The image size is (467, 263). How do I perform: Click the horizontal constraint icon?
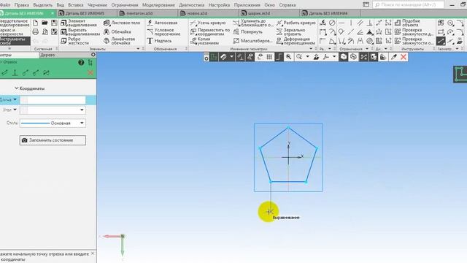[x=341, y=23]
